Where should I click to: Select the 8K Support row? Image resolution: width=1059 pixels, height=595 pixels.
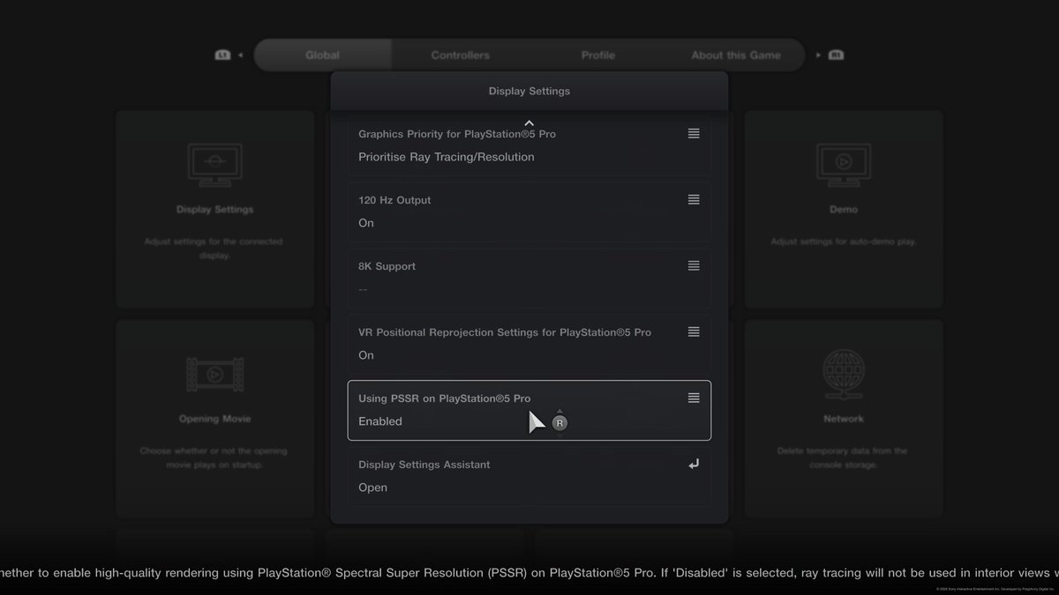pos(529,278)
